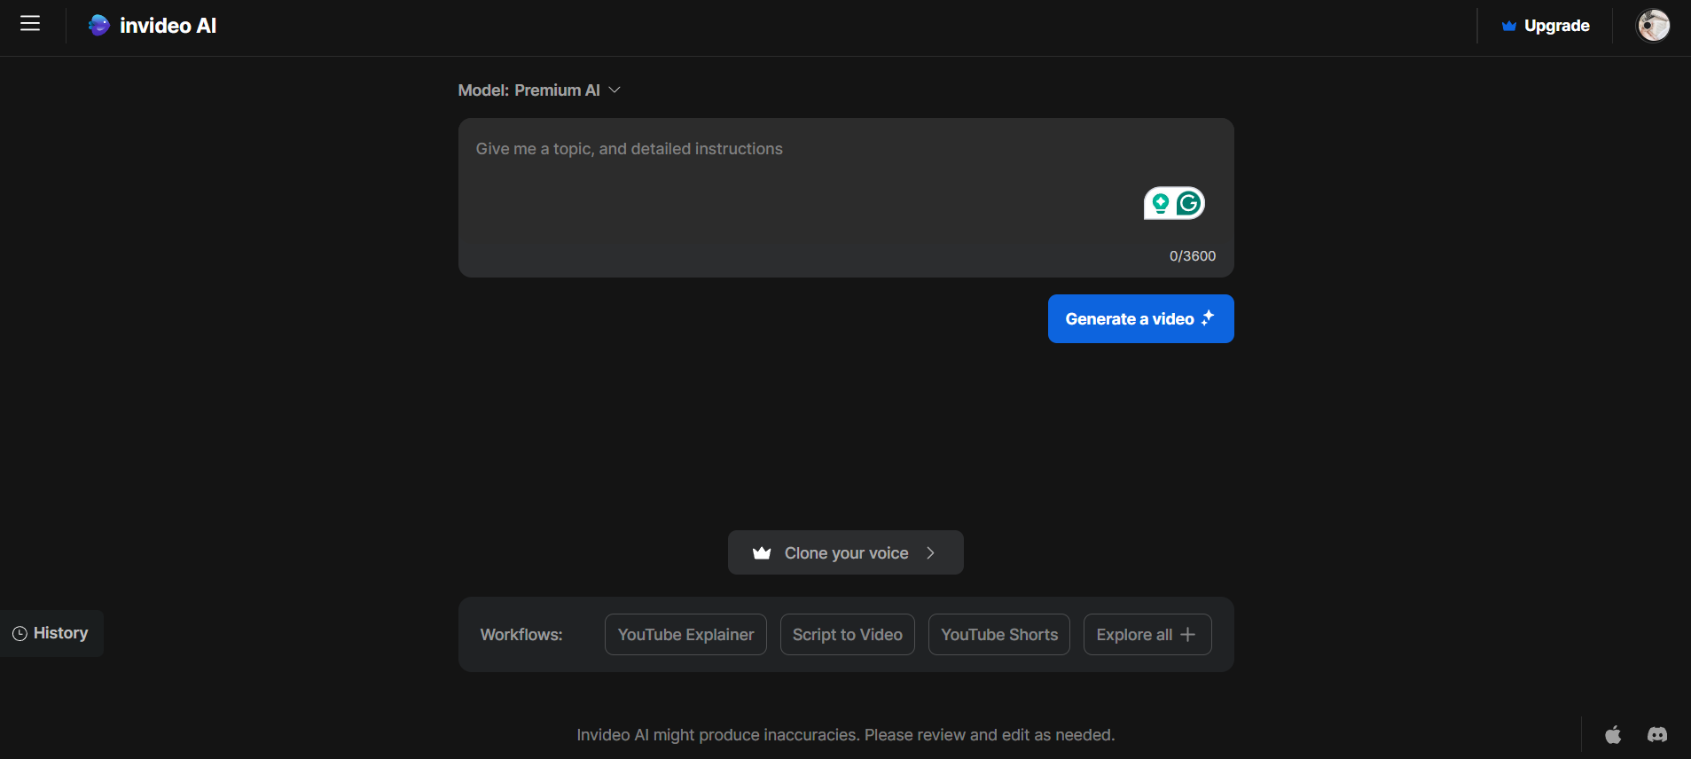
Task: Click the inaccuracies disclaimer text
Action: tap(846, 735)
